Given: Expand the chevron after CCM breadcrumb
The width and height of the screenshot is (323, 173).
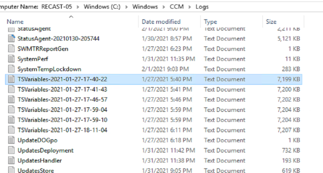Looking at the screenshot, I should [189, 7].
